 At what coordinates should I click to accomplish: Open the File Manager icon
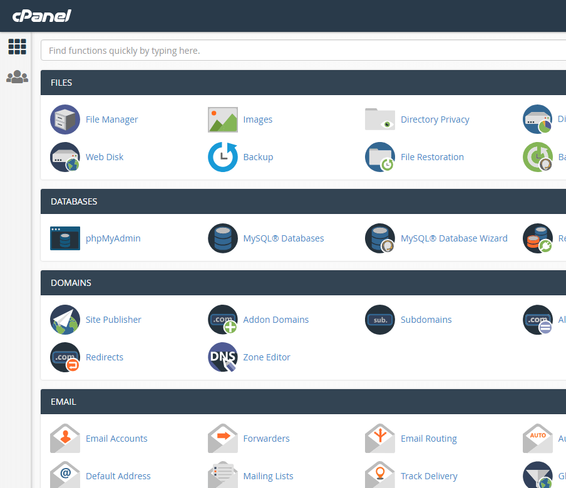click(x=65, y=119)
